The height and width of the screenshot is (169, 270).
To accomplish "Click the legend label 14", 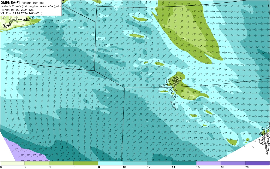I will pyautogui.click(x=173, y=167).
